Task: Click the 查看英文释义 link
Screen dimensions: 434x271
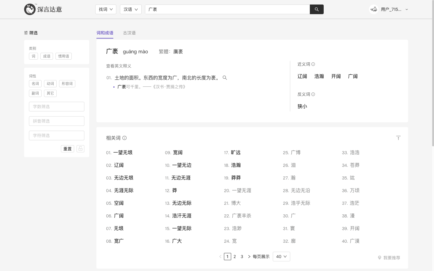Action: click(x=119, y=66)
